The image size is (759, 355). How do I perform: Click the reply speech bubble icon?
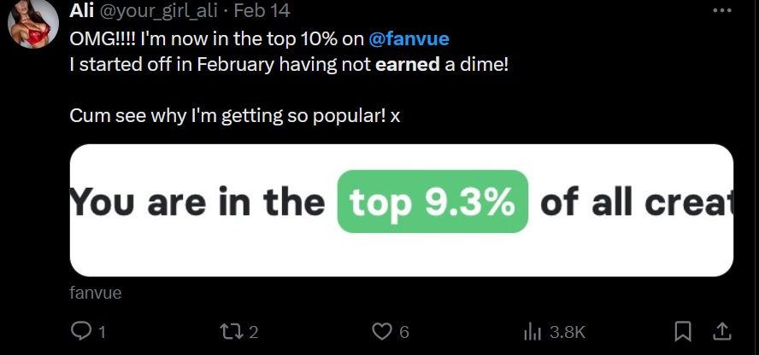(82, 331)
